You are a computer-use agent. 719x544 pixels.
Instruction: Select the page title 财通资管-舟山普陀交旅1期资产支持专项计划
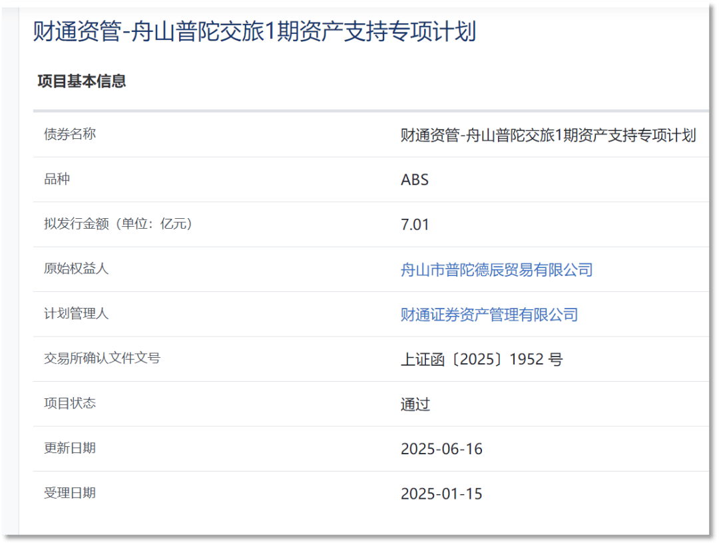click(254, 32)
